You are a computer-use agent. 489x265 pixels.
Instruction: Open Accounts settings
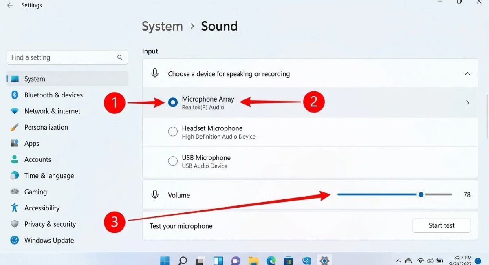67,159
